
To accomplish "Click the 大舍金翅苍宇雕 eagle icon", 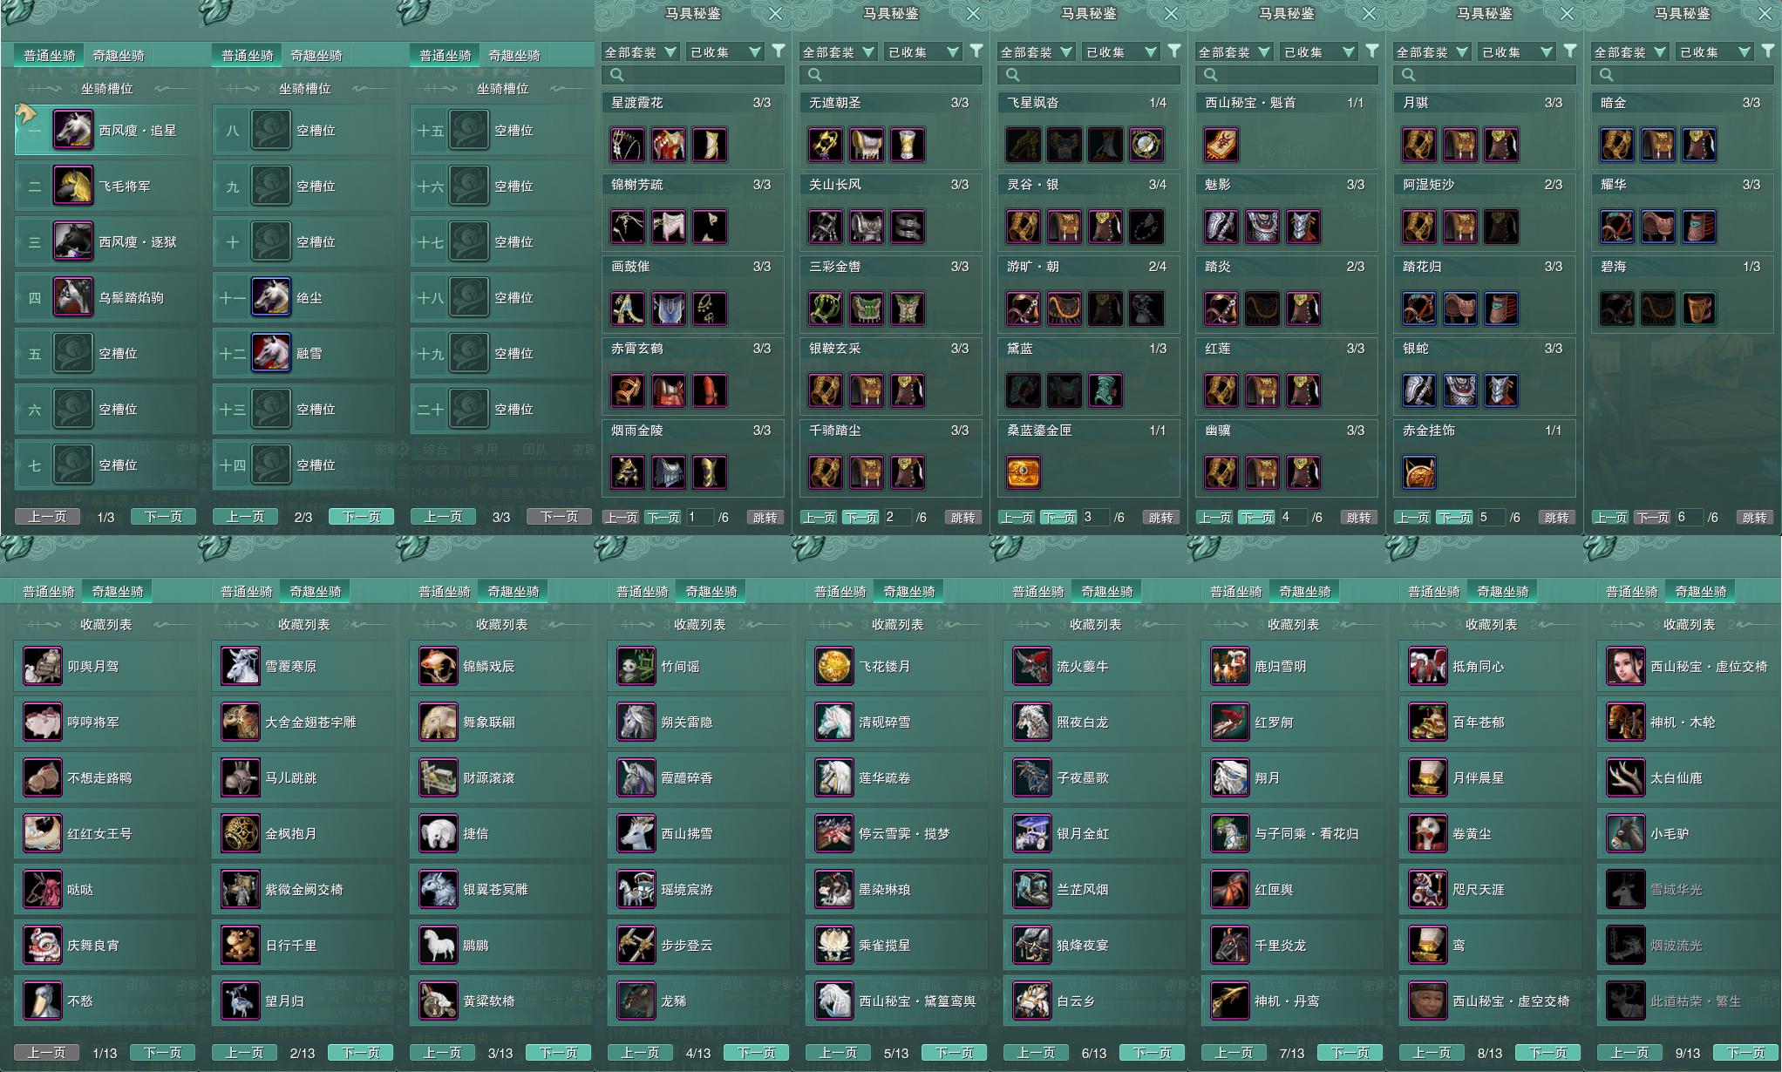I will (x=240, y=722).
